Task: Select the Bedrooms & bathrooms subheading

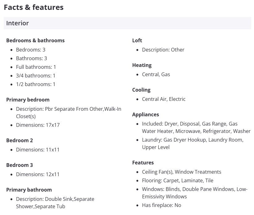Action: 35,40
